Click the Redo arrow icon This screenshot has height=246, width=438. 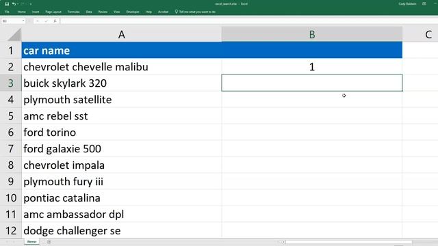(23, 4)
